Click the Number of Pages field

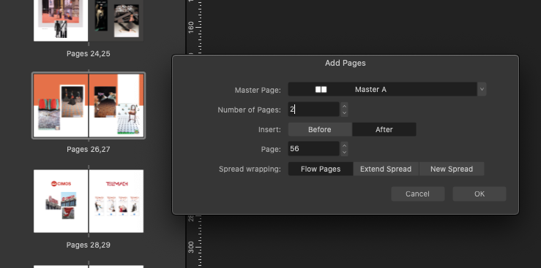[x=313, y=110]
